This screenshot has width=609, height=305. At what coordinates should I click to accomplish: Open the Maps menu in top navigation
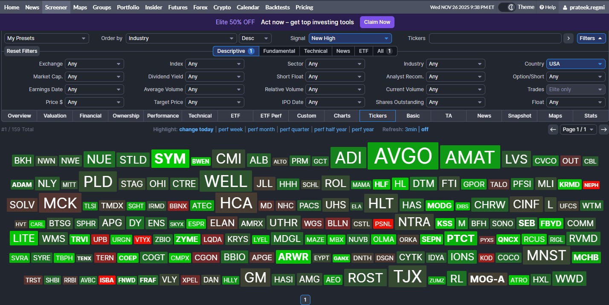tap(80, 7)
